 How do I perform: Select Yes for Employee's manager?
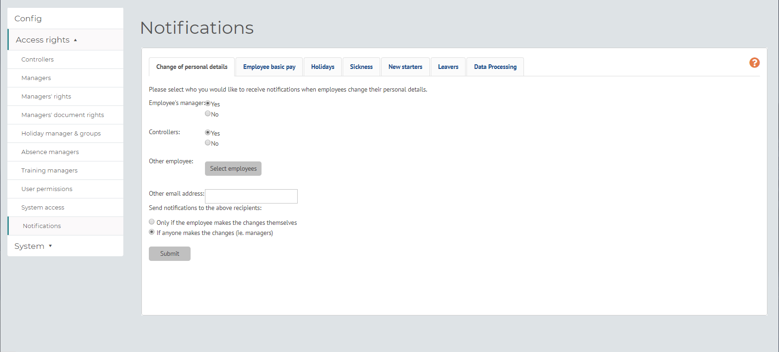point(208,104)
